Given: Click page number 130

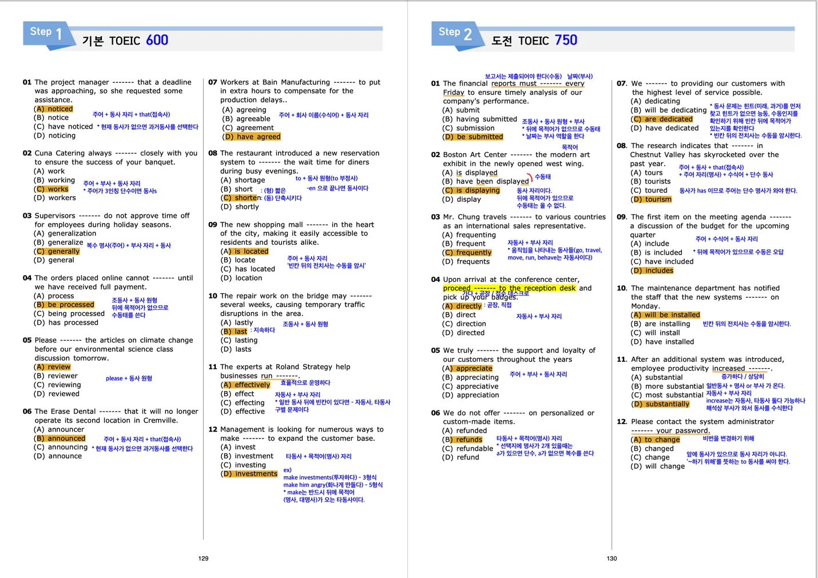Looking at the screenshot, I should tap(611, 559).
